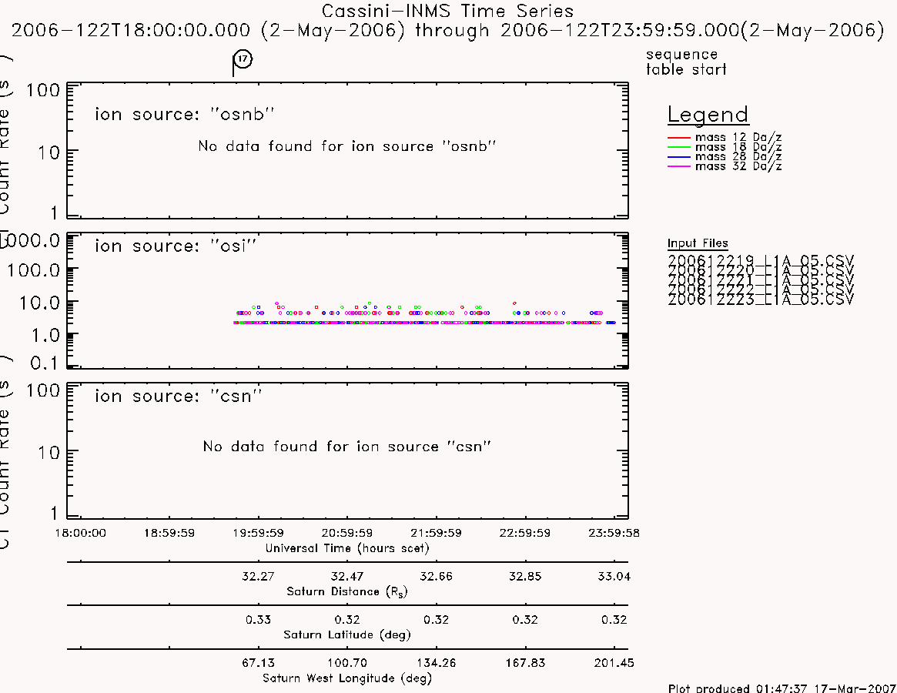Click Saturn distance value '32.27'
The width and height of the screenshot is (897, 693).
(x=258, y=576)
